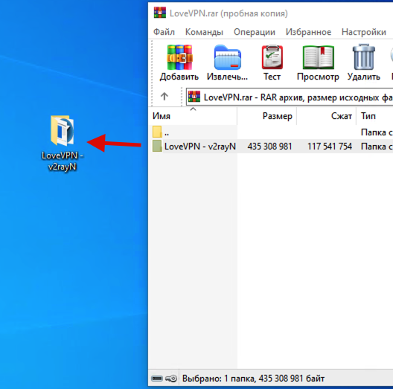
Task: Click the LoveVPN.rar address path field
Action: pyautogui.click(x=290, y=97)
